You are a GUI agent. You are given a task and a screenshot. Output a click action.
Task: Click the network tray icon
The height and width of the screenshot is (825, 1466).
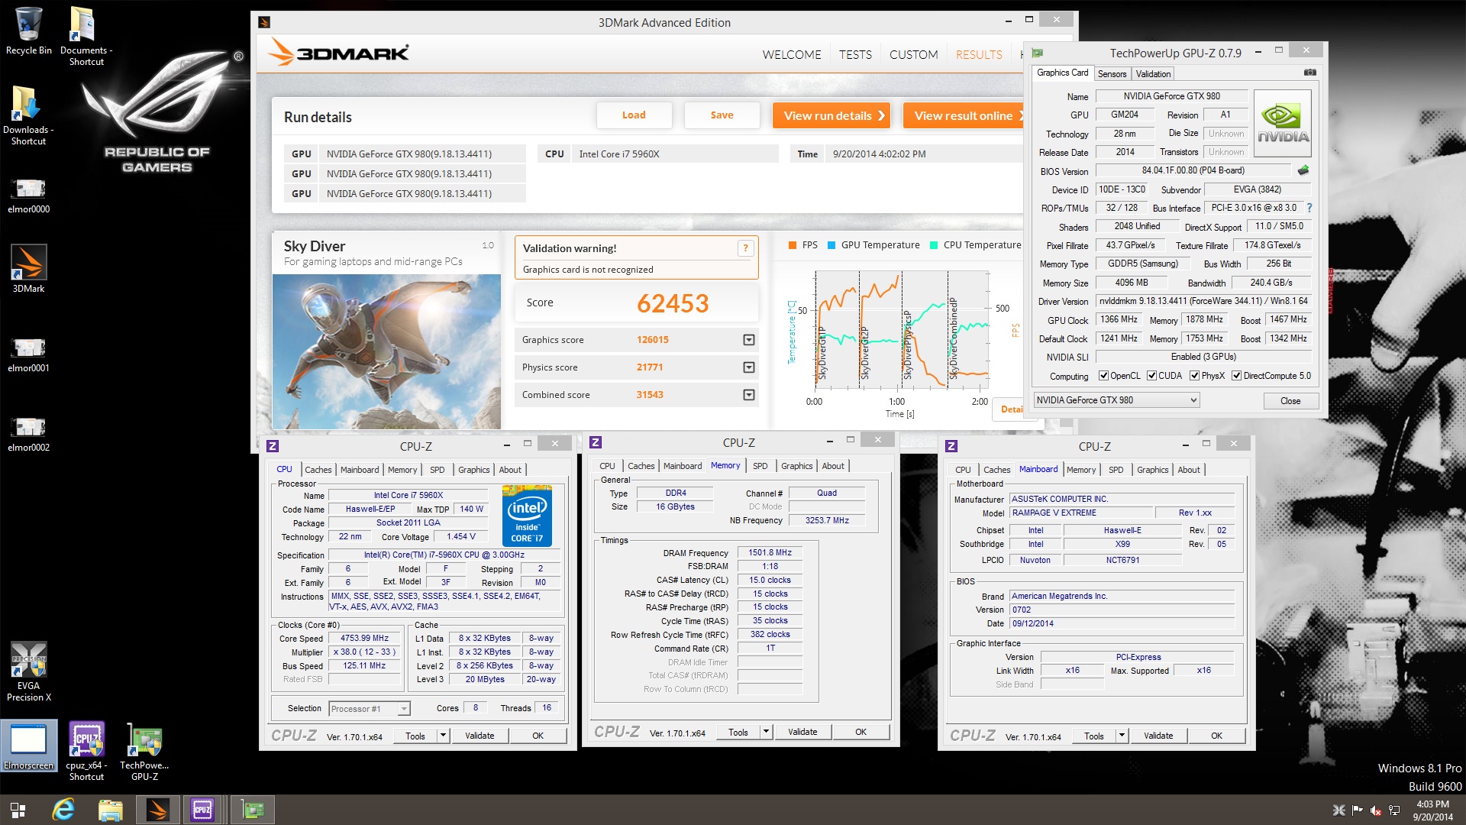tap(1394, 810)
